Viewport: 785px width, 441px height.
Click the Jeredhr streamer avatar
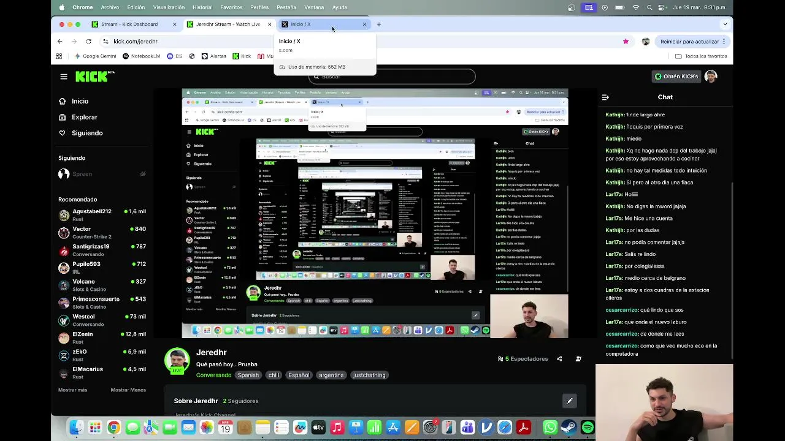tap(177, 360)
